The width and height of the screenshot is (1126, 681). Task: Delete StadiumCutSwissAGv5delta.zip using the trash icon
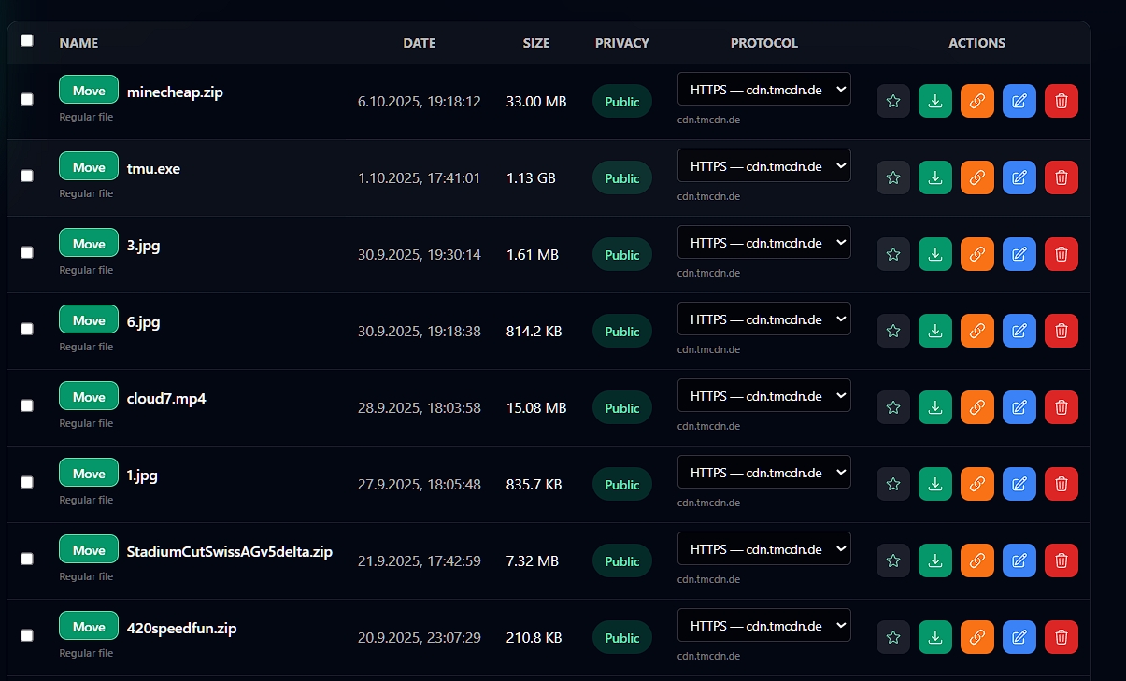[x=1061, y=560]
